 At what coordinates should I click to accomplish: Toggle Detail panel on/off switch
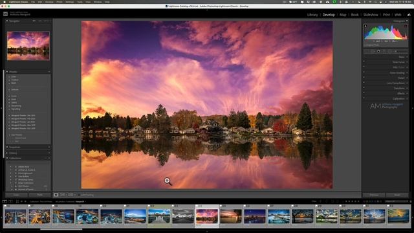click(364, 78)
